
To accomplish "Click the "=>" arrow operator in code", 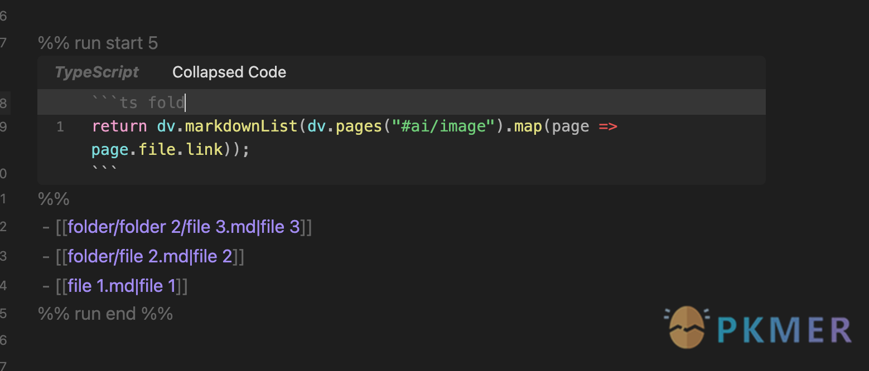I will click(608, 126).
